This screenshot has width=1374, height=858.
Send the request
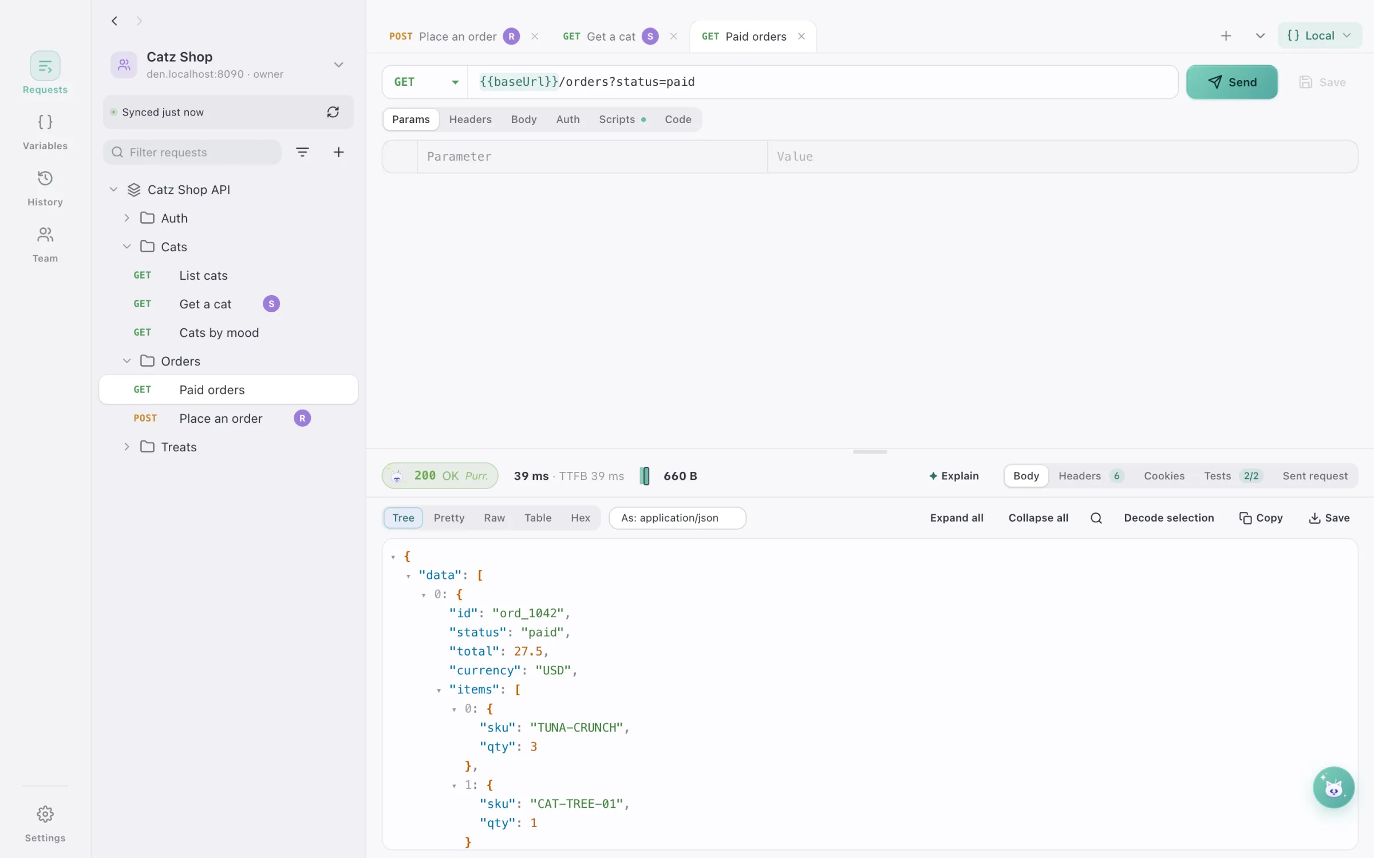[1232, 82]
